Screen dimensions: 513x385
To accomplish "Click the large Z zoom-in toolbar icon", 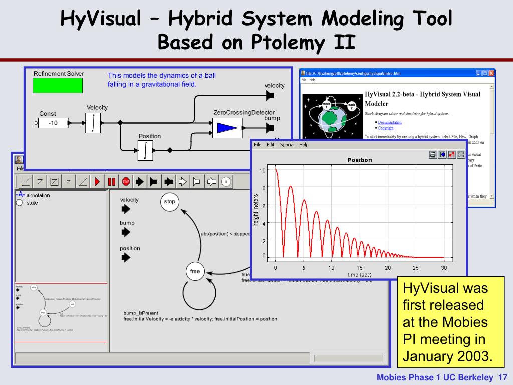I will click(x=26, y=181).
